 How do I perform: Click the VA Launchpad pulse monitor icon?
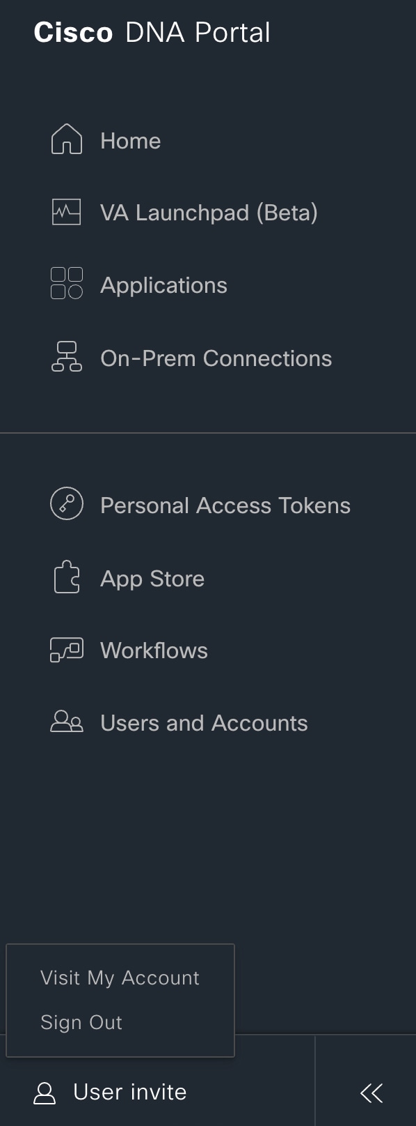(x=67, y=212)
